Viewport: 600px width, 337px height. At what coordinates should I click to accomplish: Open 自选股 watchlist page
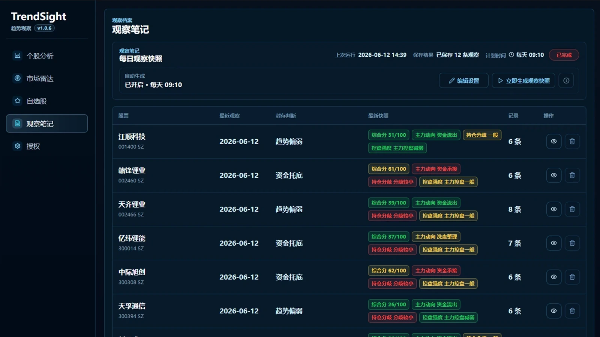pyautogui.click(x=47, y=101)
